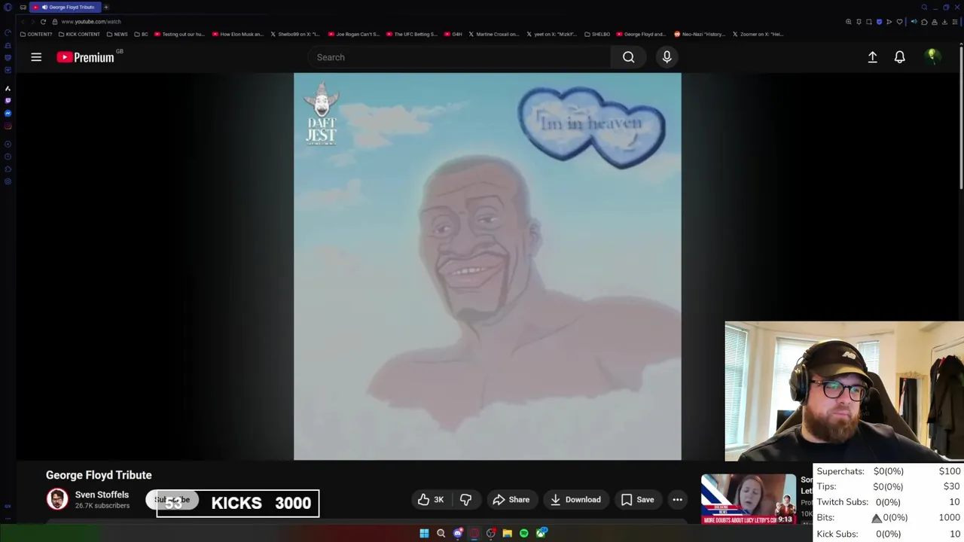Take a snapshot with the toolbar icon
The width and height of the screenshot is (964, 542).
pos(869,22)
